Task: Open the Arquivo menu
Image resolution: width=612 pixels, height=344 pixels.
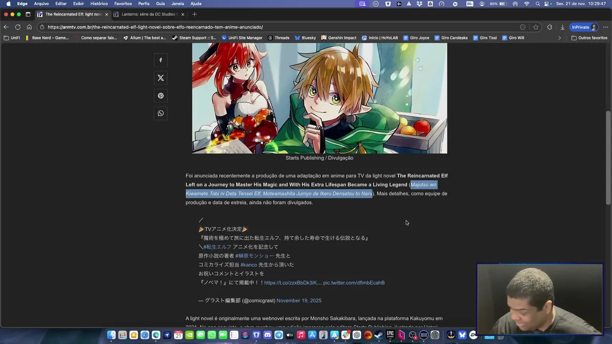Action: coord(41,4)
